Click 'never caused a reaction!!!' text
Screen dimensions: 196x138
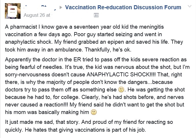point(36,105)
